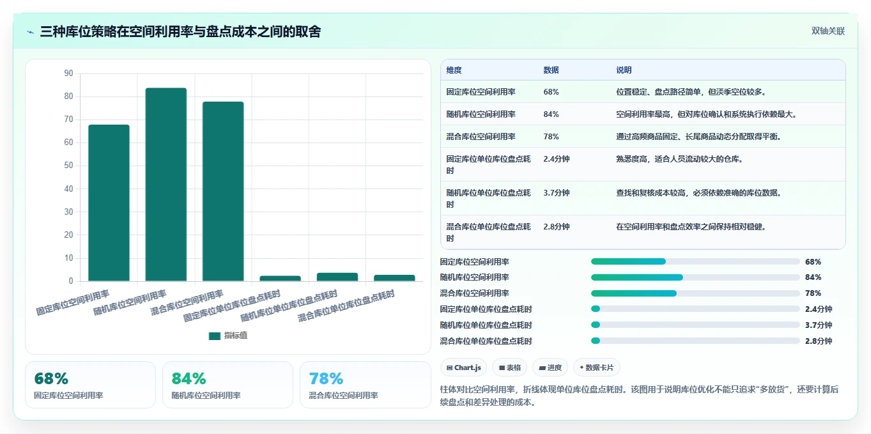This screenshot has width=871, height=434.
Task: Click the 68% value in table
Action: tap(551, 92)
